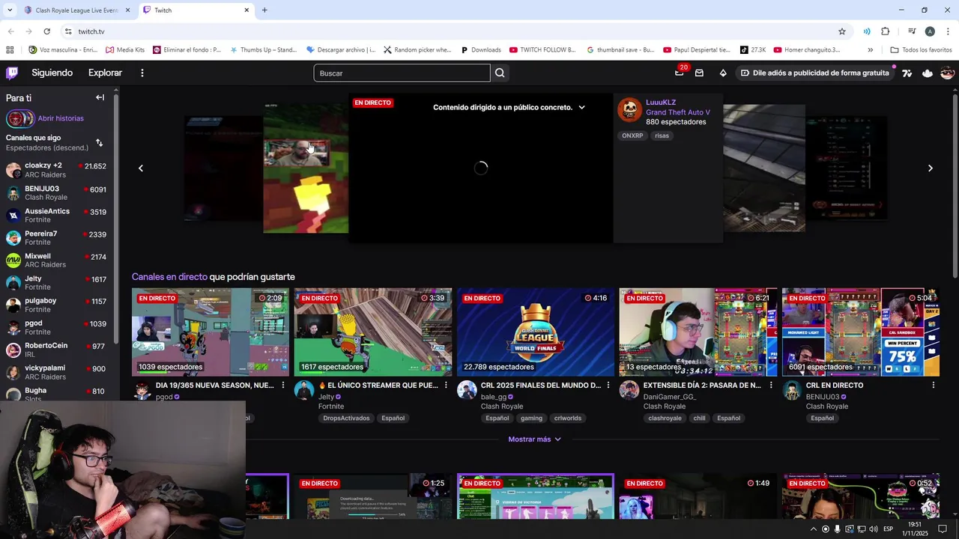959x539 pixels.
Task: Open AussieAntics channel in sidebar
Action: [57, 215]
